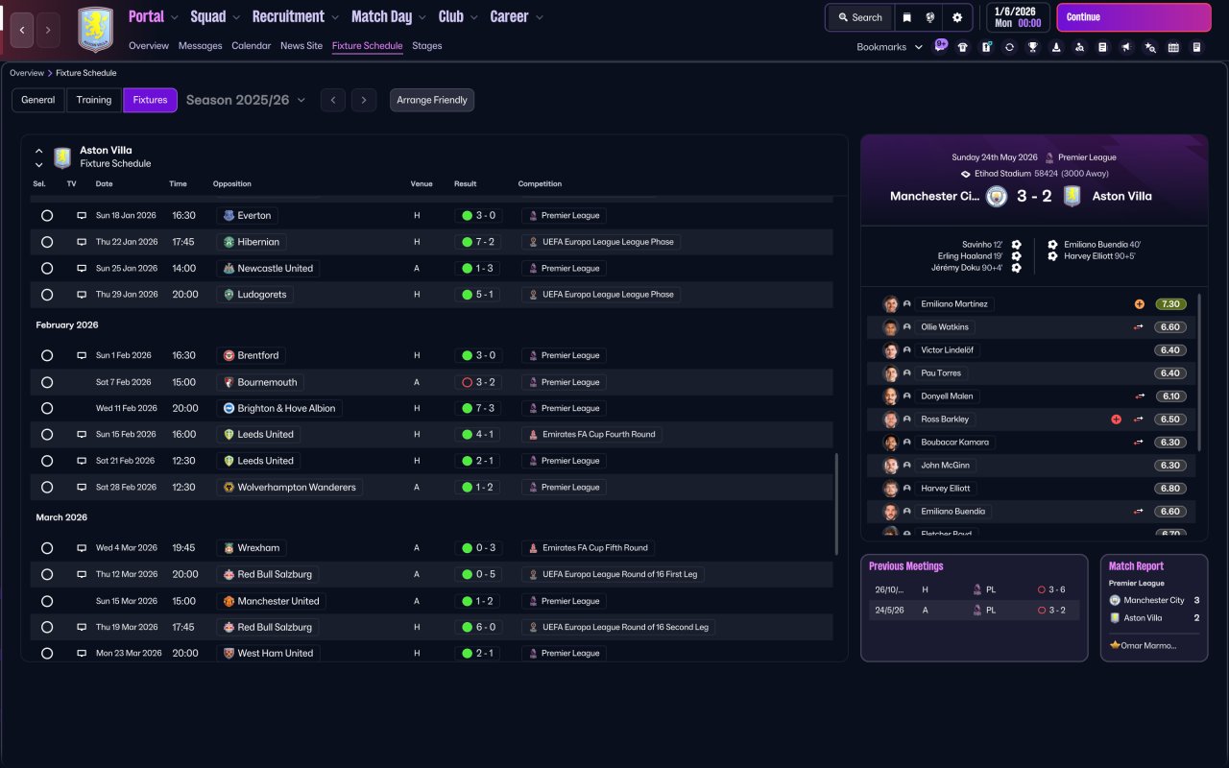This screenshot has height=768, width=1229.
Task: Click Emiliano Martínez's 7.30 rating badge
Action: (1170, 304)
